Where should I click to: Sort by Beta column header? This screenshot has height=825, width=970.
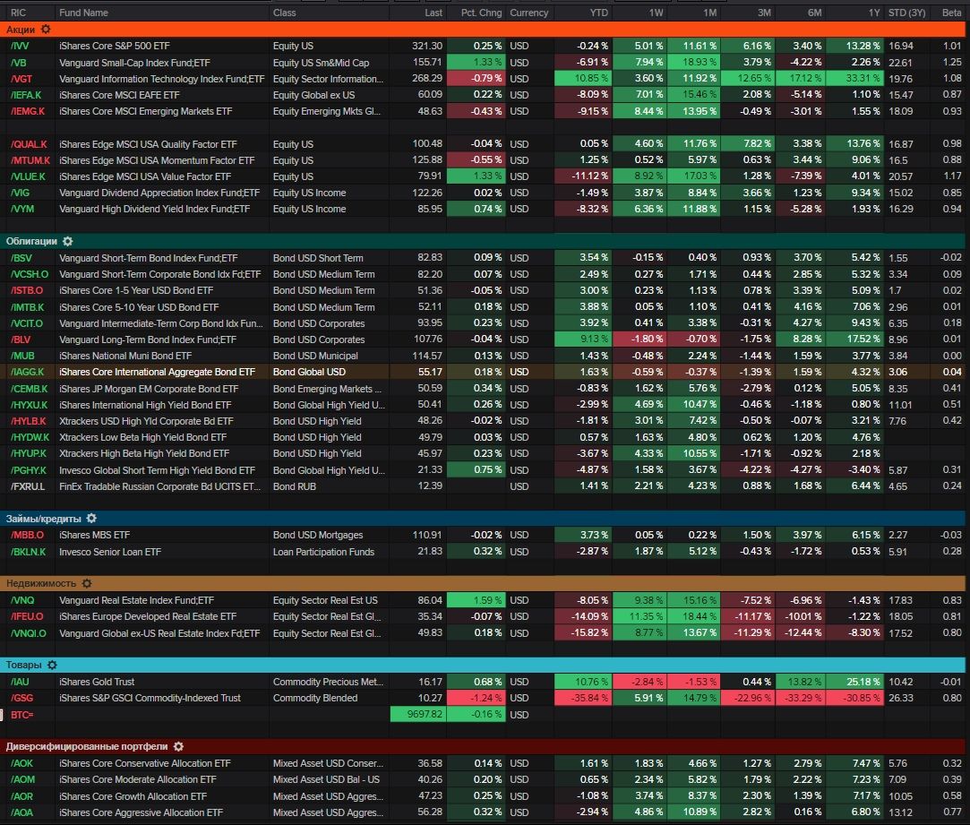(x=951, y=13)
